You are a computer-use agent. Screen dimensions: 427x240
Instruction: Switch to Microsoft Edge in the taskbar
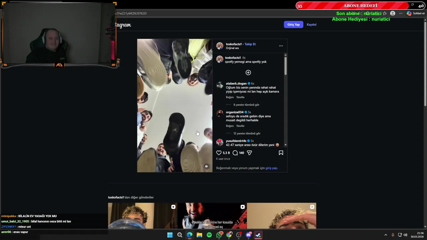click(x=189, y=235)
